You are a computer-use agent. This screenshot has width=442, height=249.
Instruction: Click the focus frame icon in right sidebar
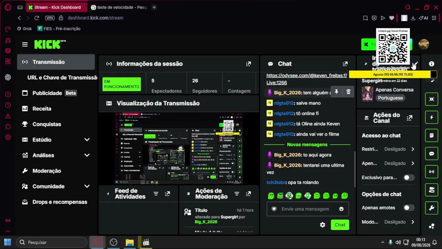point(432,99)
